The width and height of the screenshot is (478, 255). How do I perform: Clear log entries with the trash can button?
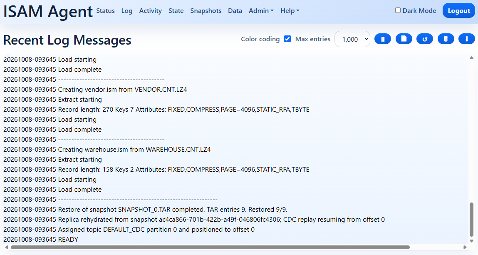tap(446, 39)
